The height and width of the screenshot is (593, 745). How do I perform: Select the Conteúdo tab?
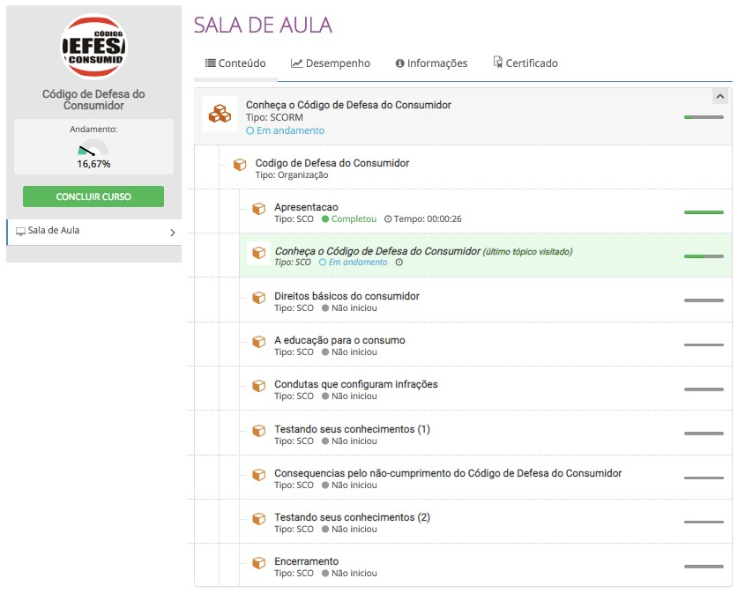[x=235, y=63]
